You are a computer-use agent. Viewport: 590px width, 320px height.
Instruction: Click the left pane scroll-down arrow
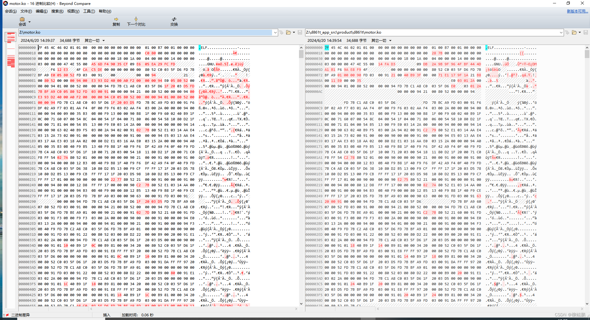301,304
